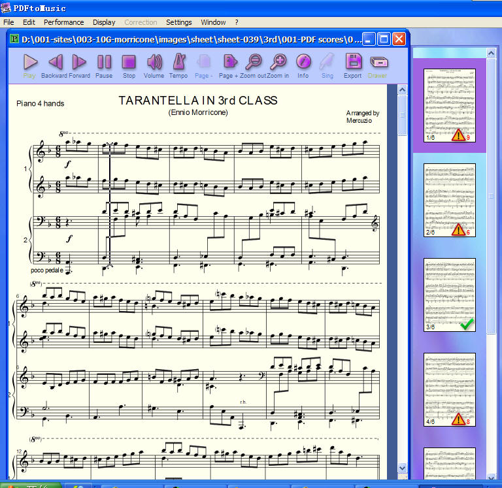The width and height of the screenshot is (502, 488).
Task: Select page 4/6 thumbnail
Action: pyautogui.click(x=450, y=389)
